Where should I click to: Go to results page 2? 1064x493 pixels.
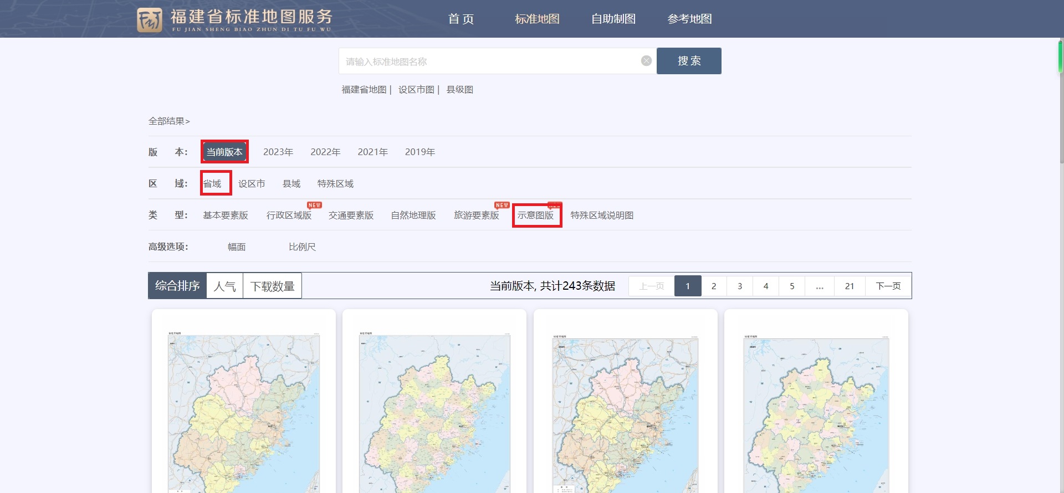point(714,286)
